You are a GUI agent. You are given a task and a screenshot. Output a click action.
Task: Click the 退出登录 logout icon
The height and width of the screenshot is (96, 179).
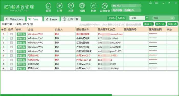105,6
